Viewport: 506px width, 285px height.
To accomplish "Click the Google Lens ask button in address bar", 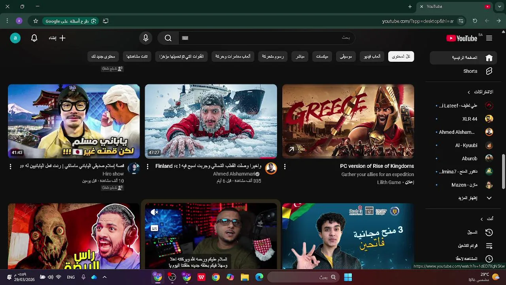I will pos(71,21).
